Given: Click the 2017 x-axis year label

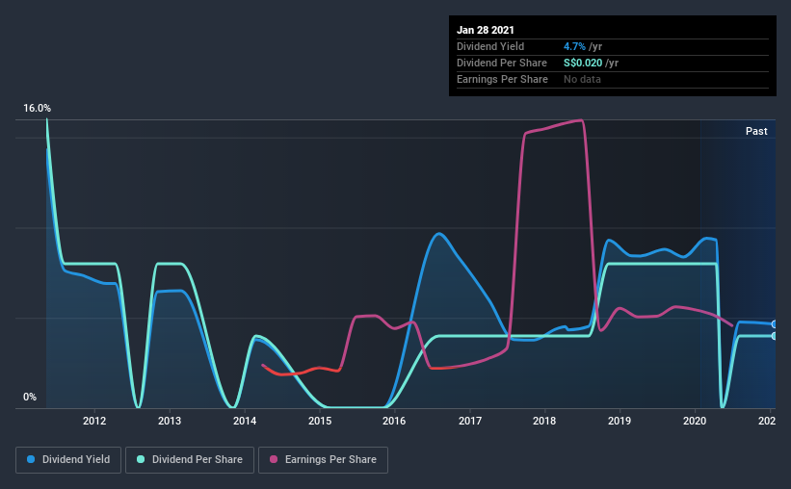Looking at the screenshot, I should coord(469,421).
